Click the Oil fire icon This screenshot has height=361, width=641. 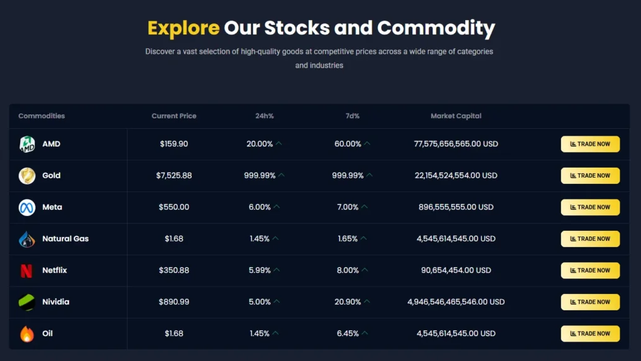[27, 333]
